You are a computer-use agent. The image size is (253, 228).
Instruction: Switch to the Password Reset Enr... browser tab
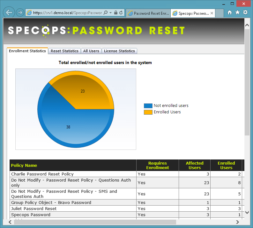point(148,13)
